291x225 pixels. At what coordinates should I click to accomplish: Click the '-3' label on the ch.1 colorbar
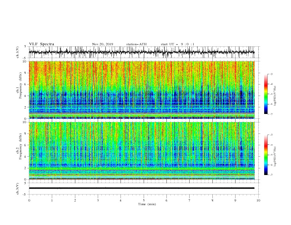click(271, 74)
